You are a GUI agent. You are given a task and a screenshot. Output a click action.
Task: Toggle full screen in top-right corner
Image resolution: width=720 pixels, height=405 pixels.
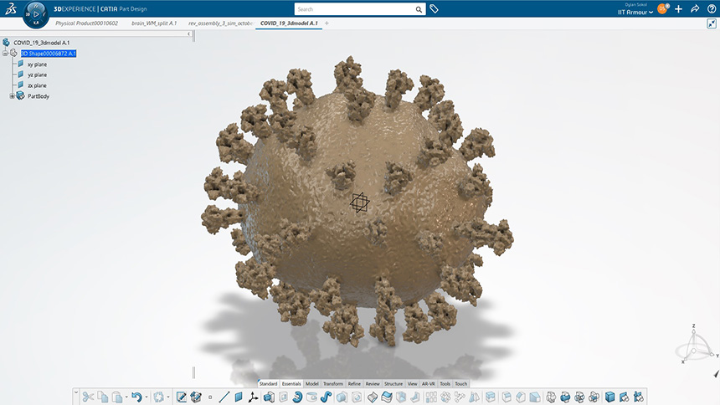pos(711,23)
